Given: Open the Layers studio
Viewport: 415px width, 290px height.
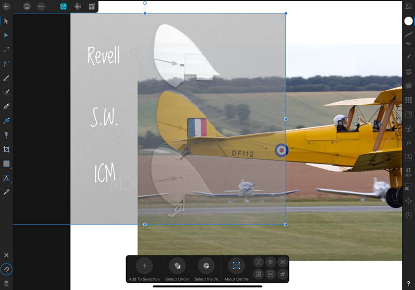Looking at the screenshot, I should tap(408, 72).
